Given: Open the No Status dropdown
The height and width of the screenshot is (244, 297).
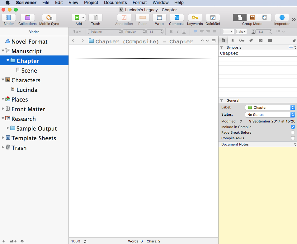Looking at the screenshot, I should tap(270, 115).
